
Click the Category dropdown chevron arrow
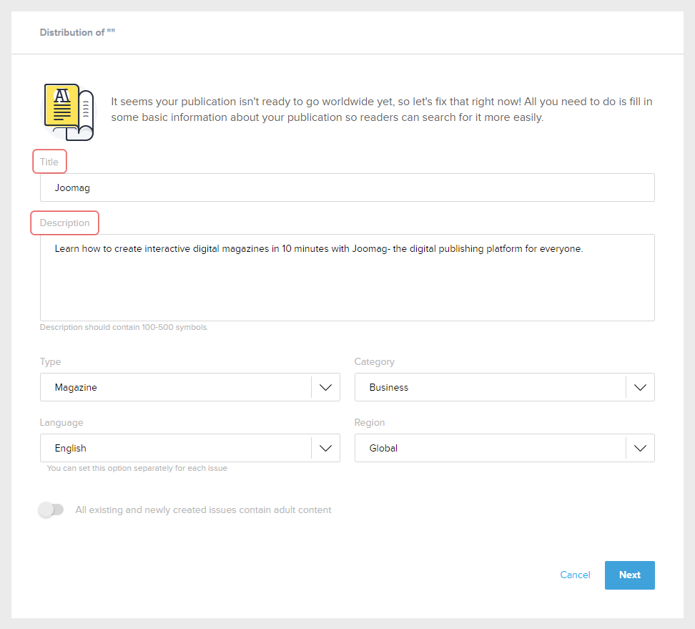tap(640, 387)
